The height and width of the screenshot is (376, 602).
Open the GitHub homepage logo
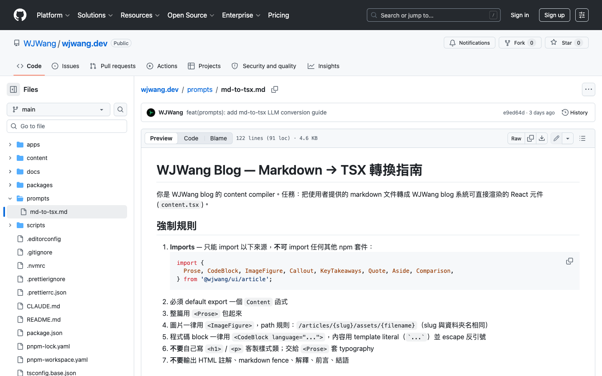tap(20, 15)
